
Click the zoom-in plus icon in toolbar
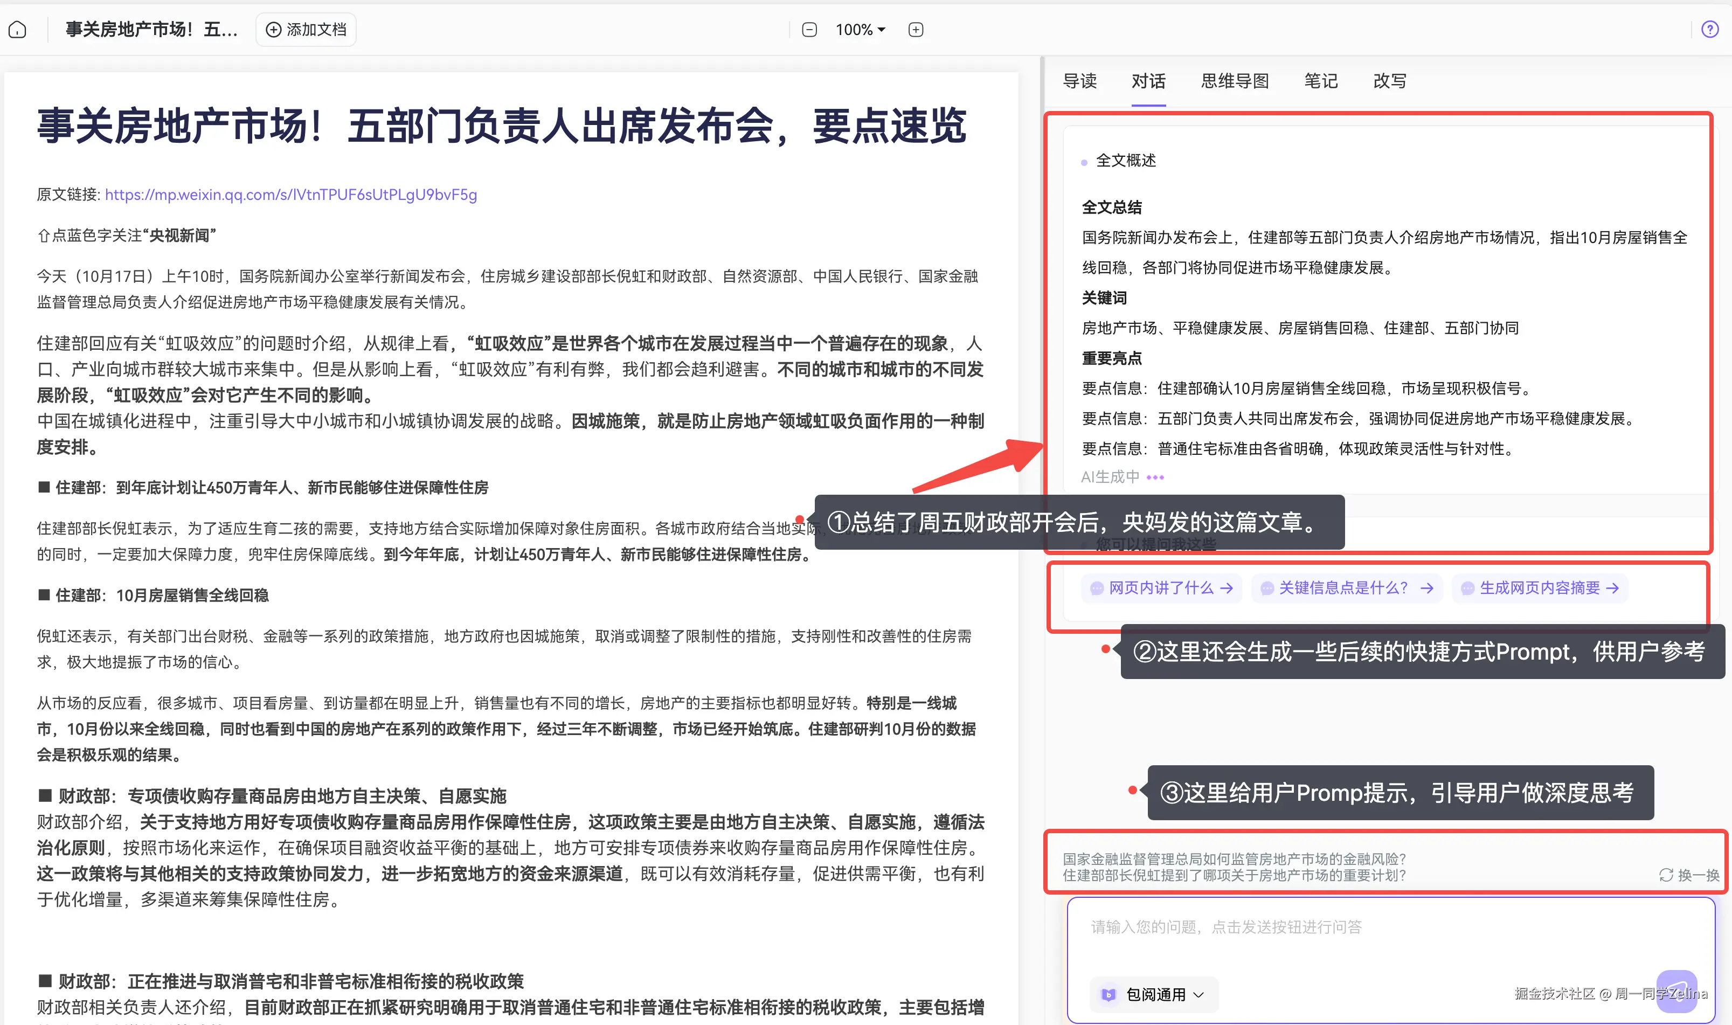tap(915, 29)
